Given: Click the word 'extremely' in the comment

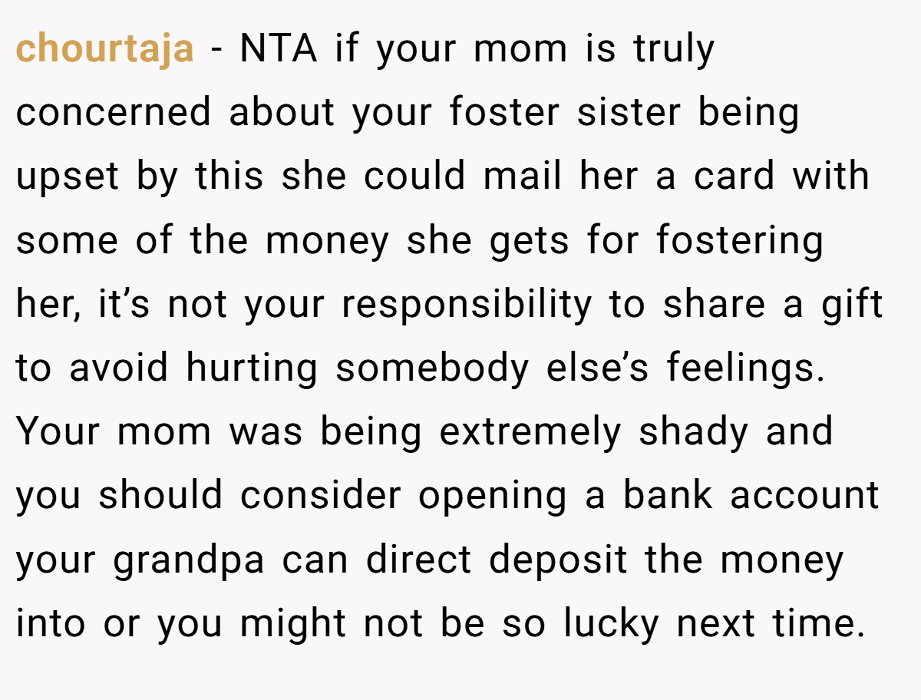Looking at the screenshot, I should click(530, 434).
